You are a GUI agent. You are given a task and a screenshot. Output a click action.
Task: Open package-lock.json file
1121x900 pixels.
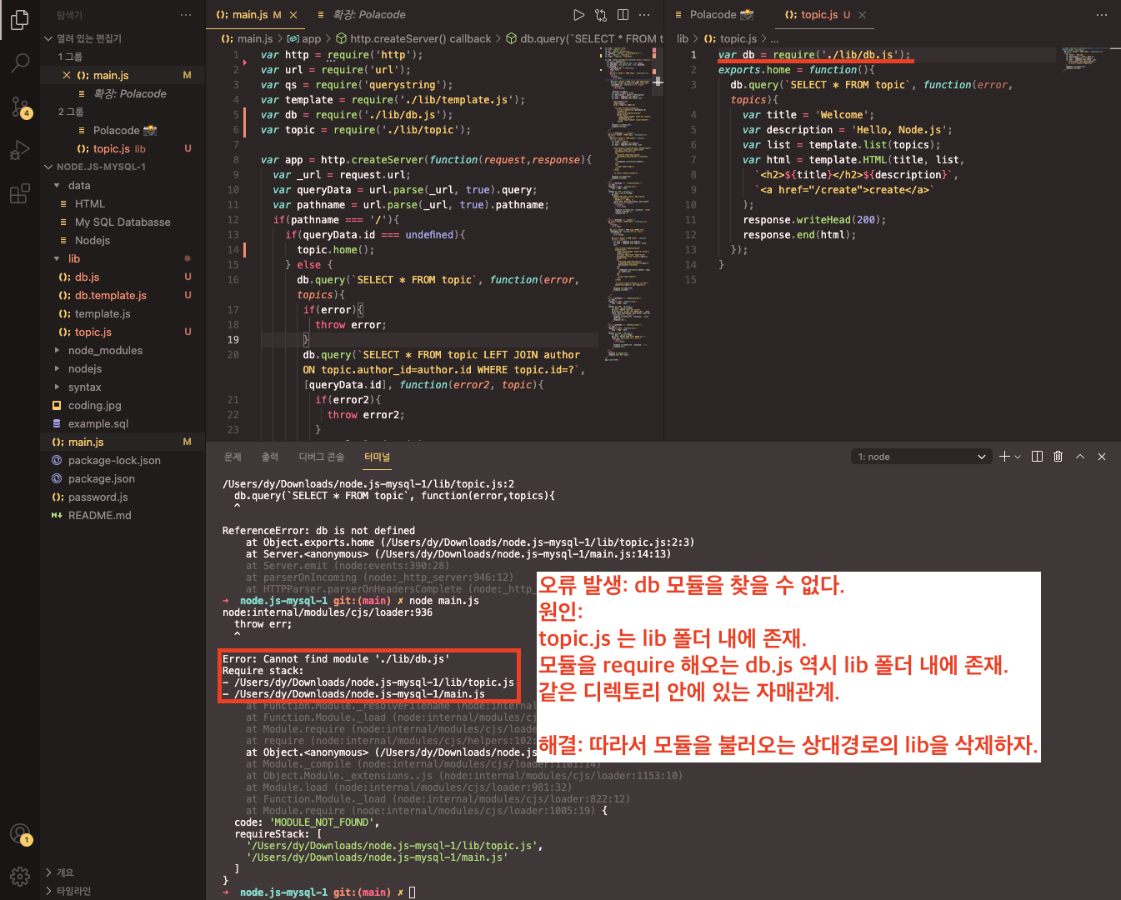(123, 460)
